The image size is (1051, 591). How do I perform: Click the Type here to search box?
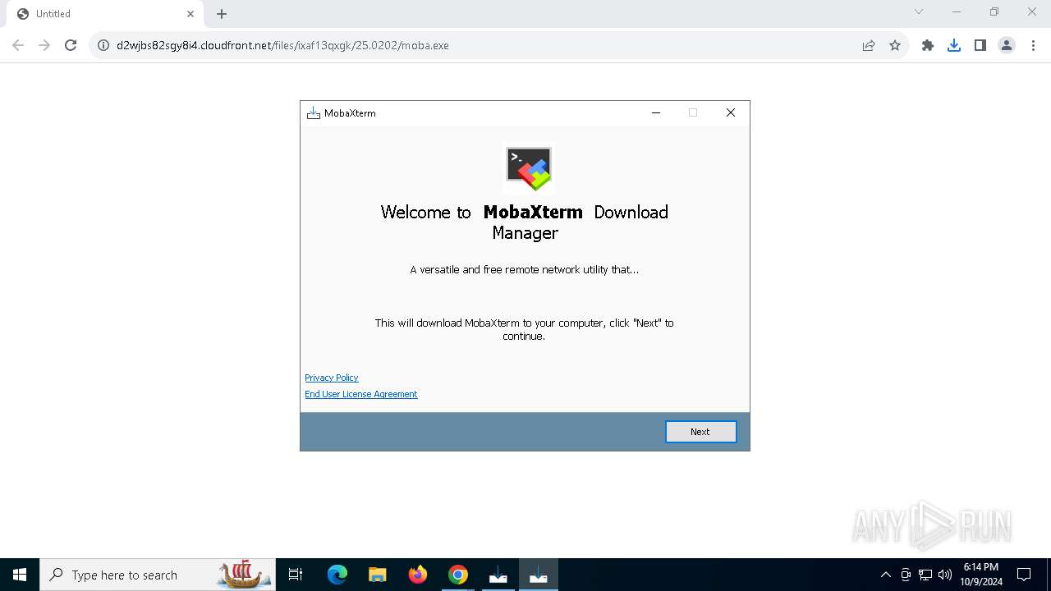click(x=158, y=575)
